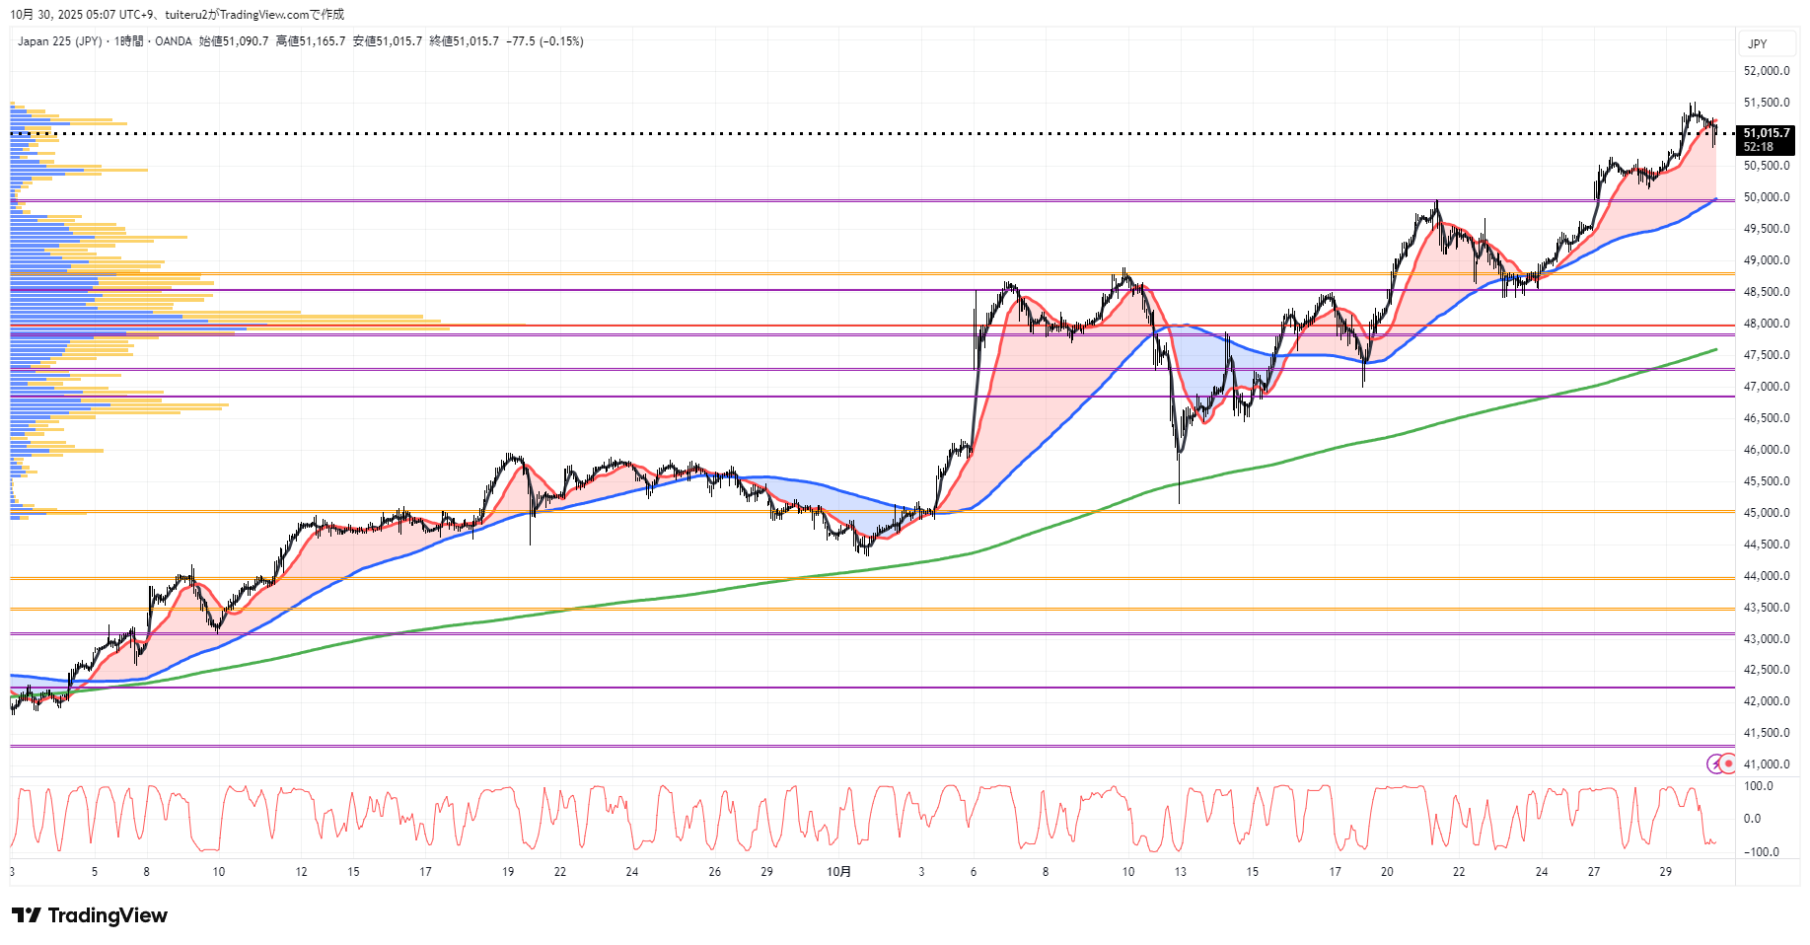Click the TradingView logo at bottom left
1810x945 pixels.
(x=90, y=915)
